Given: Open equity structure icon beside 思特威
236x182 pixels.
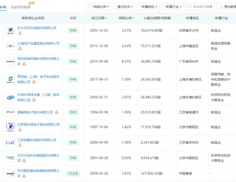Looking at the screenshot, I should point(34,82).
